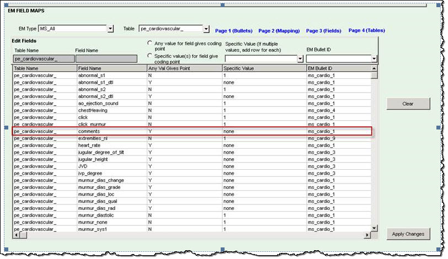
Task: Select the jugular_degree_of_tilt field cell
Action: (x=112, y=152)
